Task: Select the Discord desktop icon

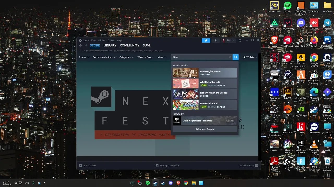Action: pyautogui.click(x=301, y=24)
